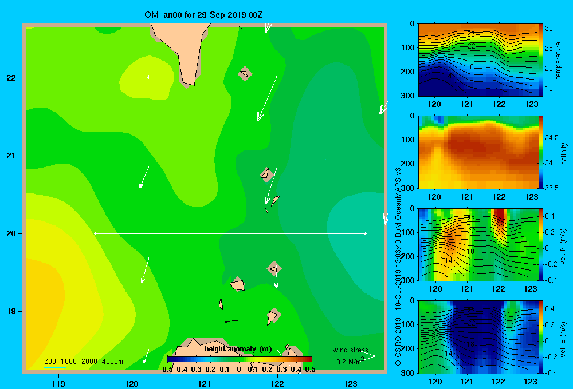Viewport: 573px width, 389px height.
Task: Click the eastern endpoint of the transect line
Action: click(x=366, y=233)
